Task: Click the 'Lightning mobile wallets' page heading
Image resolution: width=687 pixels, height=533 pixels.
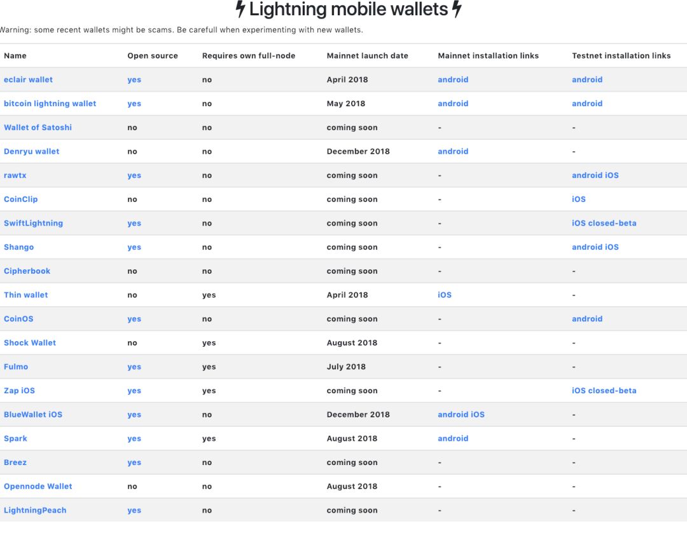Action: 349,9
